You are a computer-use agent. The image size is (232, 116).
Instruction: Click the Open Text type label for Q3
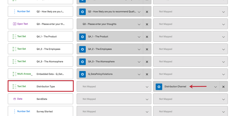tap(22, 24)
